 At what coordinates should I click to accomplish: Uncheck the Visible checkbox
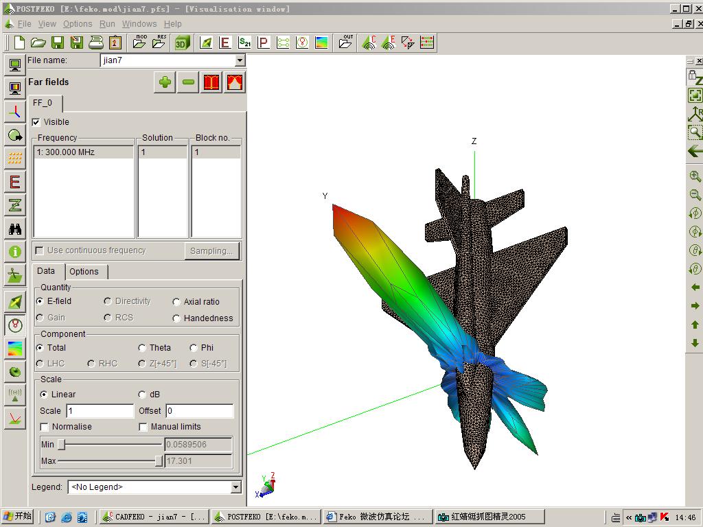(x=36, y=122)
